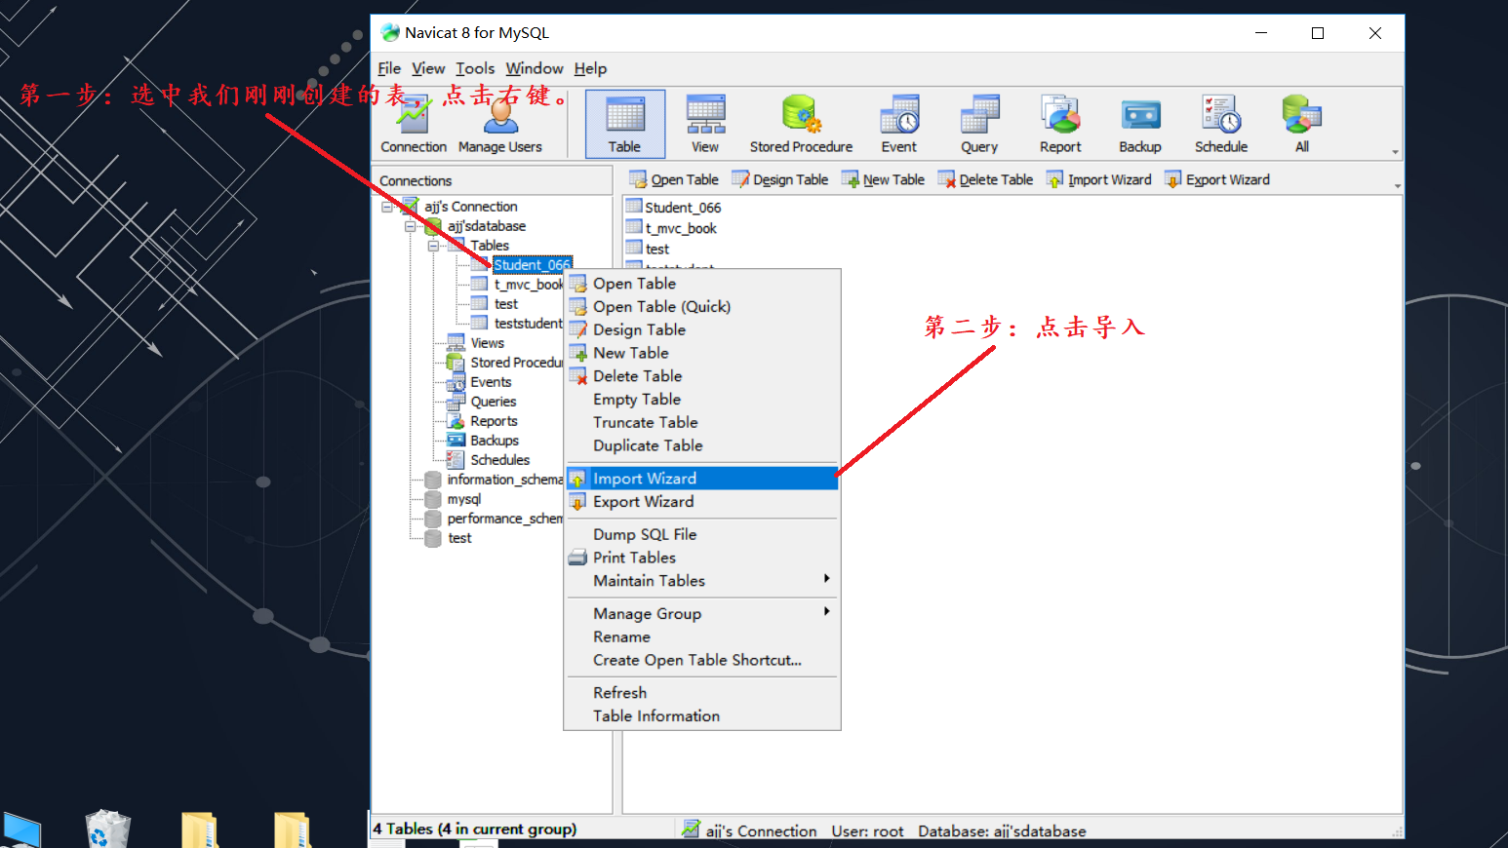Select Dump SQL File from context menu

[645, 535]
